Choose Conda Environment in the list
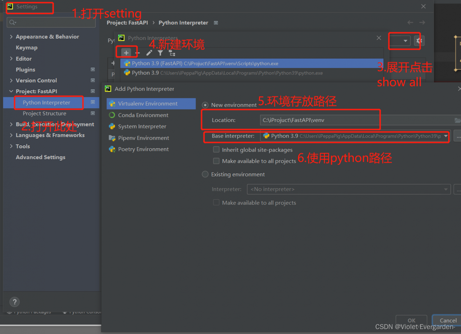This screenshot has height=334, width=461. [151, 115]
